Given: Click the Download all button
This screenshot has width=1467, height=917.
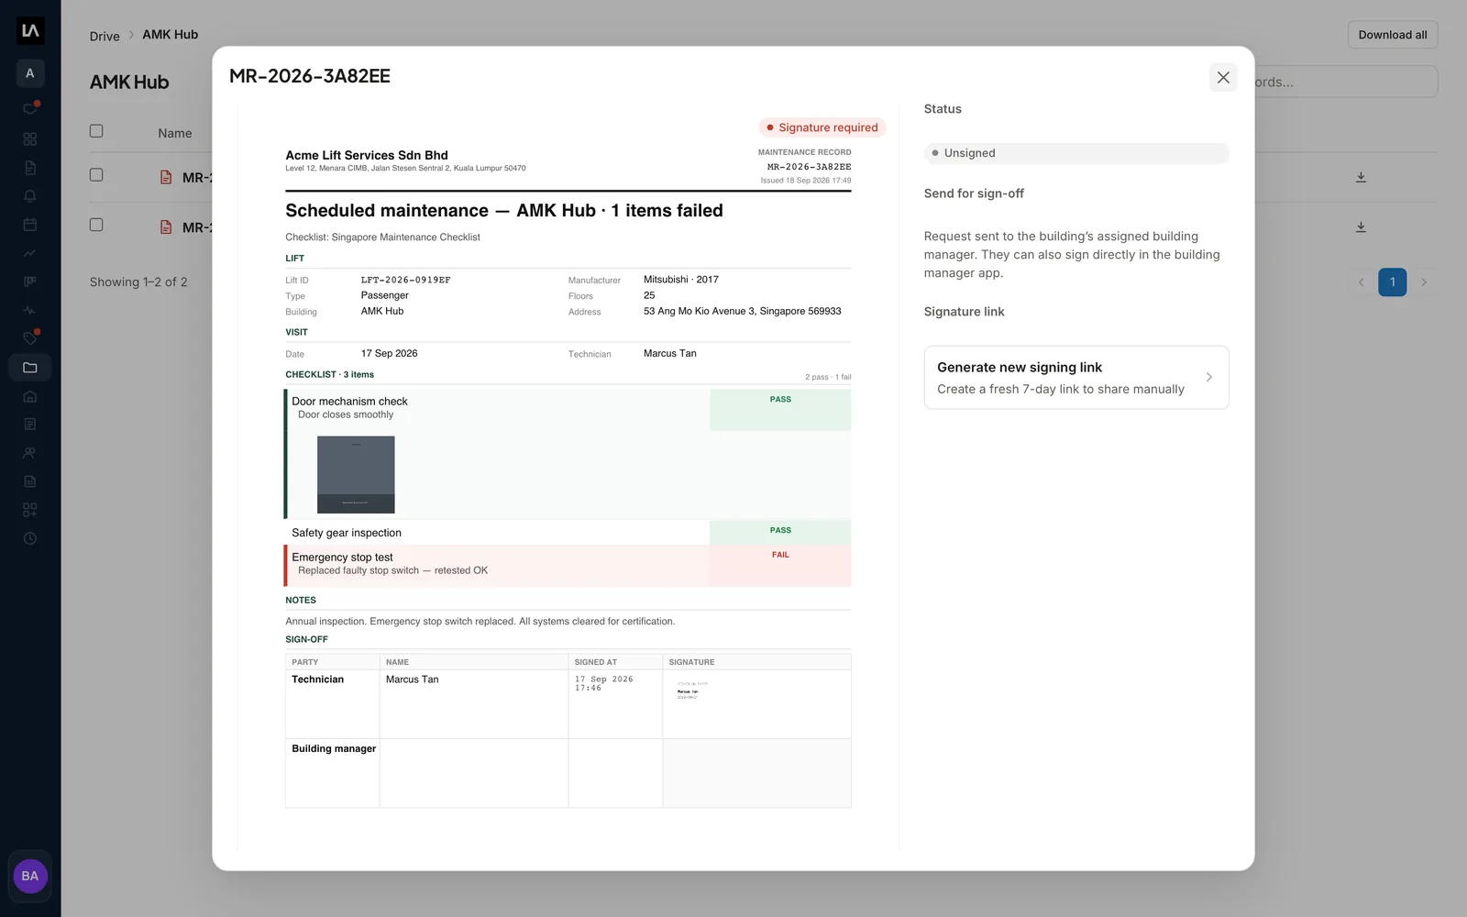Looking at the screenshot, I should 1393,35.
